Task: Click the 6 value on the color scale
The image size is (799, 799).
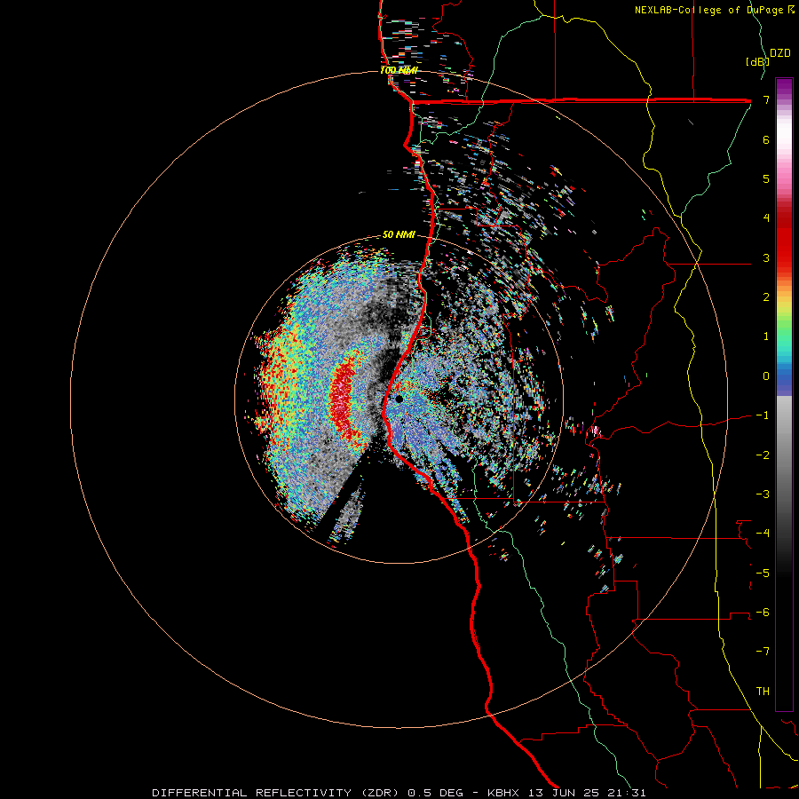Action: pyautogui.click(x=766, y=139)
